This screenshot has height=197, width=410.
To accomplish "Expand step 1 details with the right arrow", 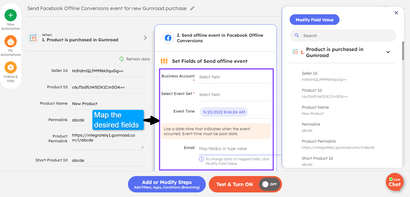I will point(145,38).
